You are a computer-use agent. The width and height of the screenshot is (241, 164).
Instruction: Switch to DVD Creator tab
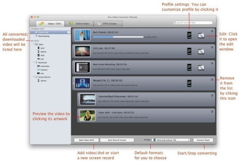[108, 24]
